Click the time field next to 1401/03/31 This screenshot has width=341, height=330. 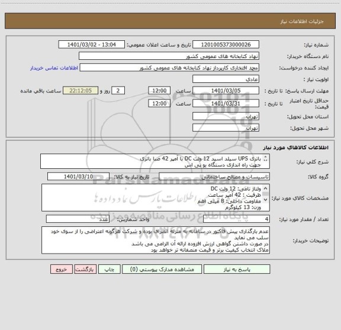(159, 104)
